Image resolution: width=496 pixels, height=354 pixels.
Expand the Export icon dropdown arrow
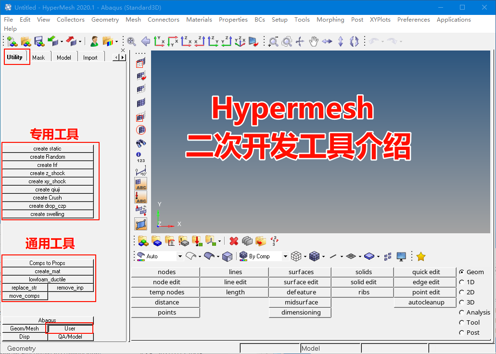(x=80, y=42)
